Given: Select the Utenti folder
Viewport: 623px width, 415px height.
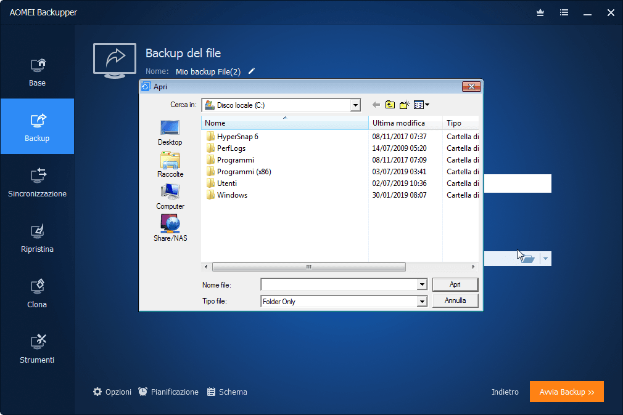Looking at the screenshot, I should click(x=221, y=183).
